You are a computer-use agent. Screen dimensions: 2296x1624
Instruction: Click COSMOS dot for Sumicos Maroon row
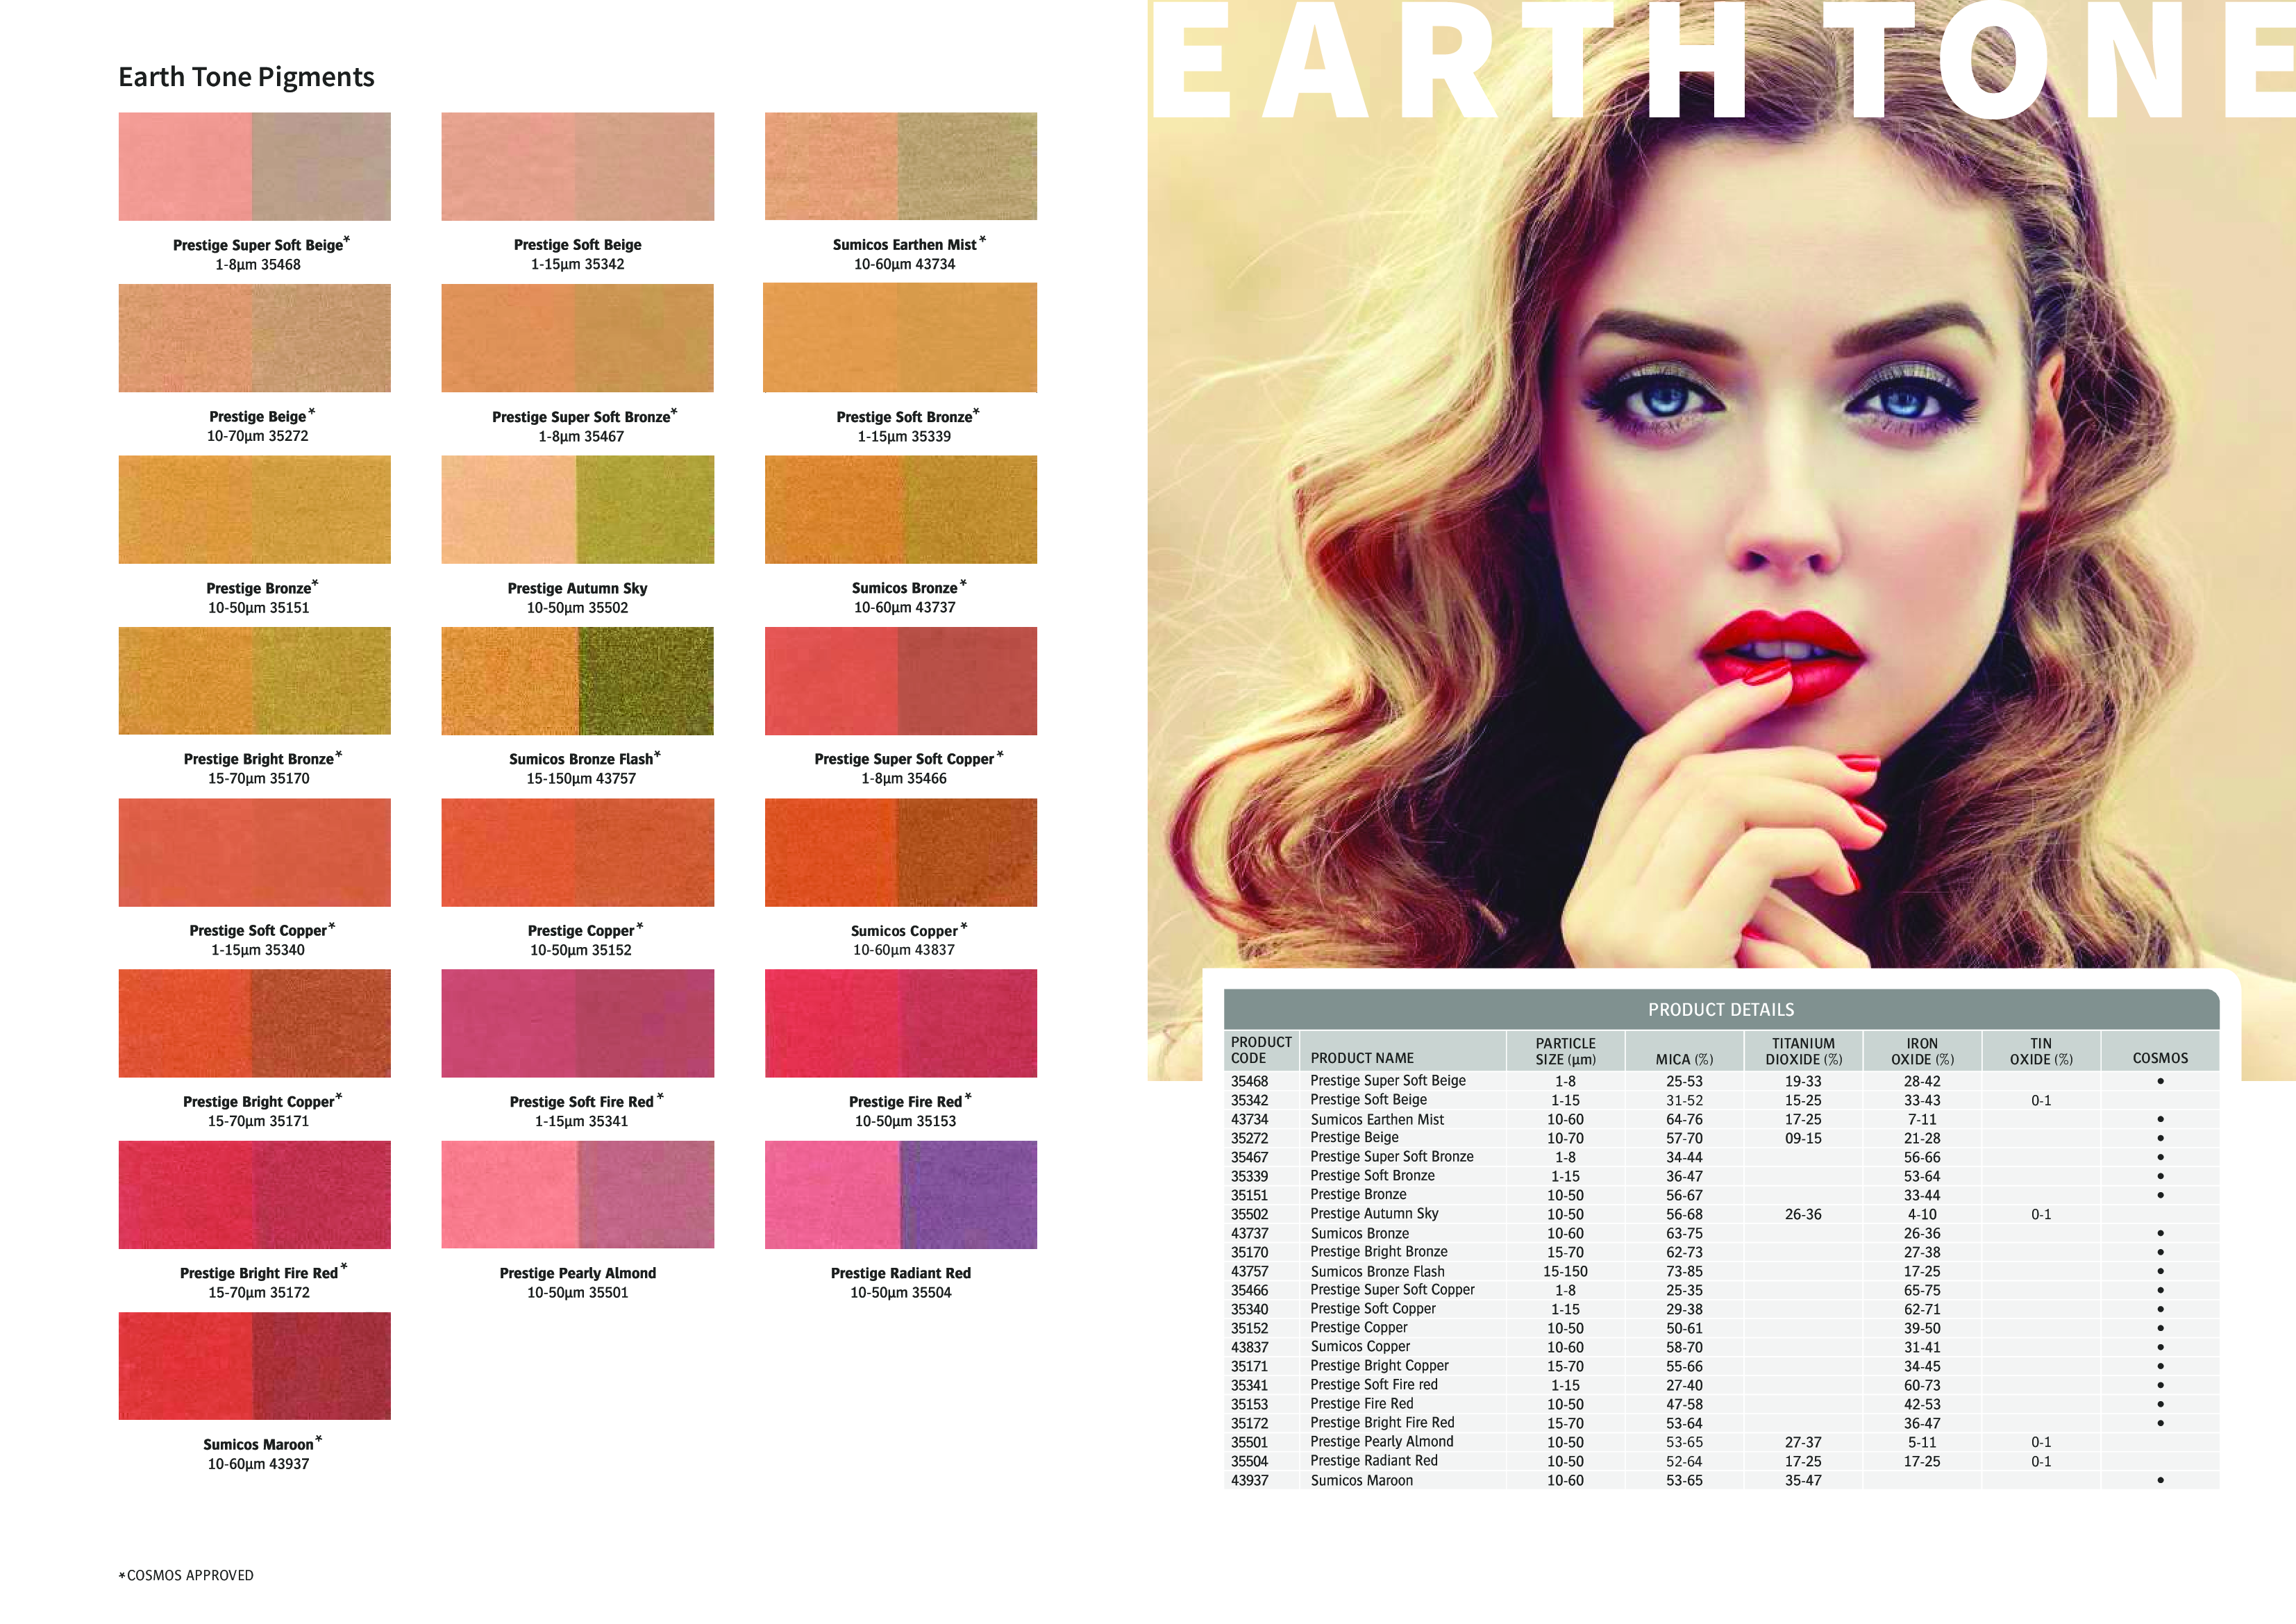pos(2160,1480)
